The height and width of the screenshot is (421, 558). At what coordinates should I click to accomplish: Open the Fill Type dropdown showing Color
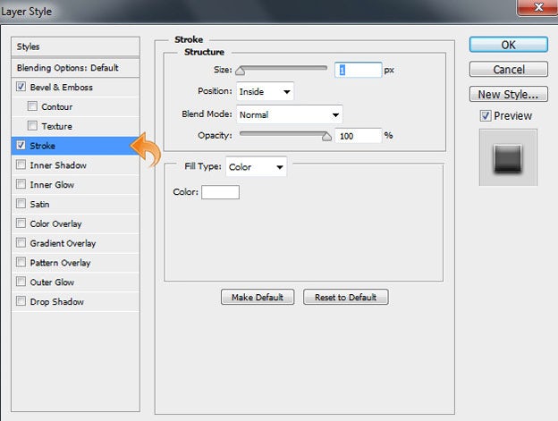pos(257,167)
